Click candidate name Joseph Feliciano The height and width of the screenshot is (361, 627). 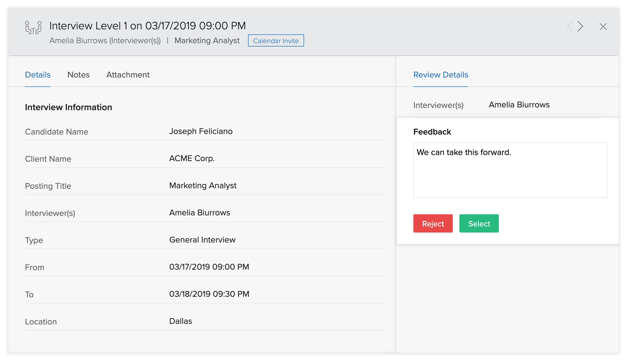(x=201, y=131)
